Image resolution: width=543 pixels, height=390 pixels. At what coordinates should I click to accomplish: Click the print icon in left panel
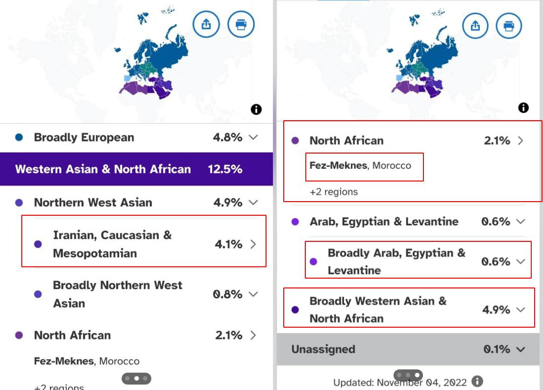[x=241, y=24]
